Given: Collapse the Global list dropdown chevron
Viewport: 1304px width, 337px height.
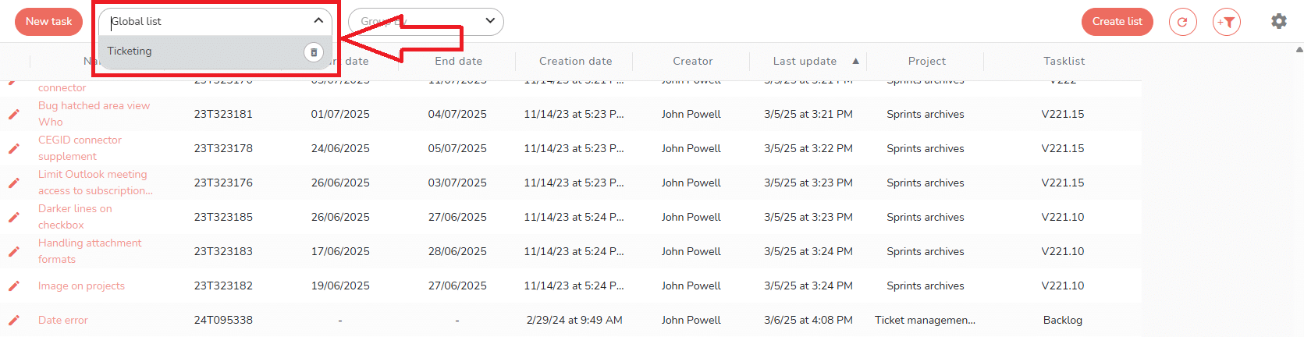Looking at the screenshot, I should pyautogui.click(x=318, y=21).
